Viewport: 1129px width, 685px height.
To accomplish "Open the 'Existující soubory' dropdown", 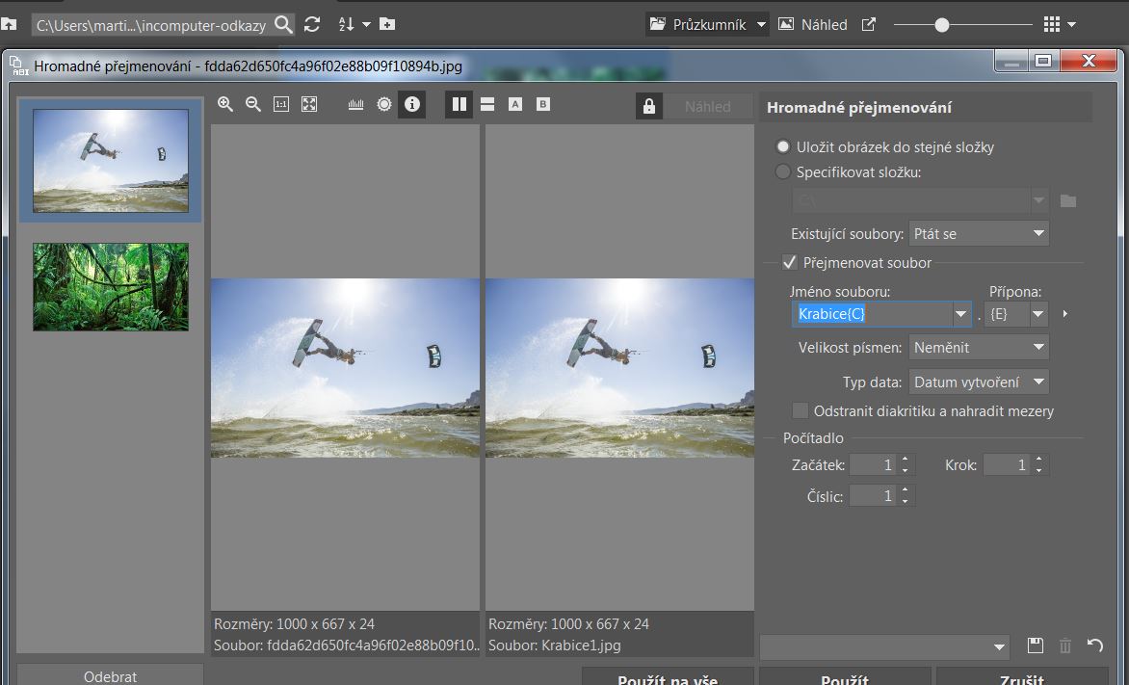I will (x=978, y=233).
